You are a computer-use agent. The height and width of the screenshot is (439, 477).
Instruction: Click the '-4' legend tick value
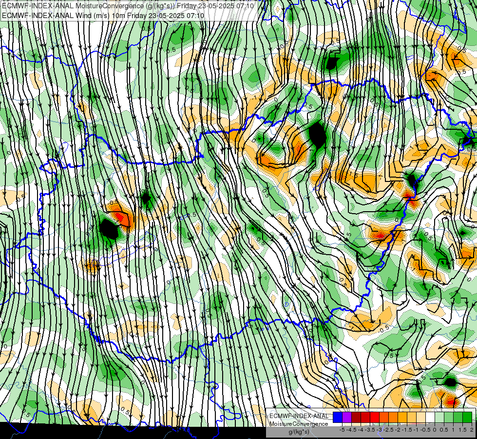point(361,430)
